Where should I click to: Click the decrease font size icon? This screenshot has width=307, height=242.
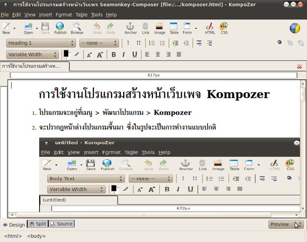click(x=89, y=55)
